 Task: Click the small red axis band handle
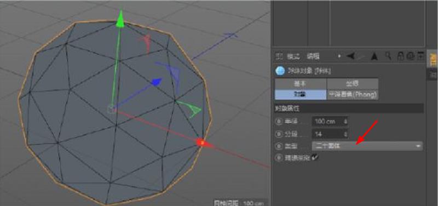coord(145,43)
